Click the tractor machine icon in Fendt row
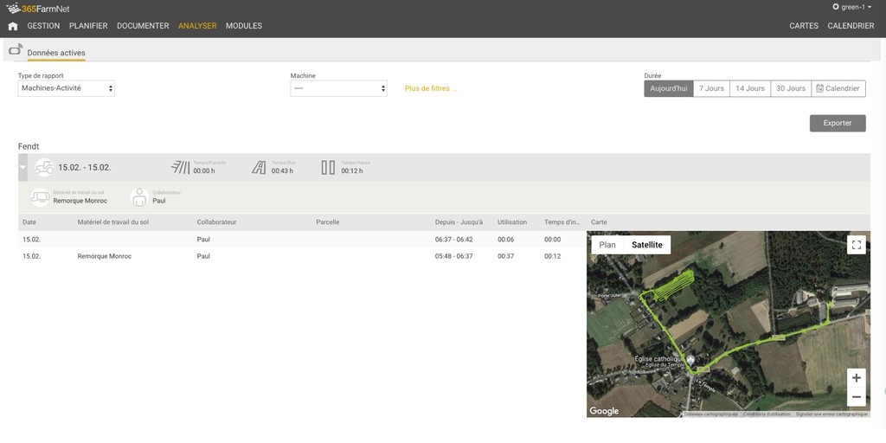The image size is (886, 443). click(43, 167)
